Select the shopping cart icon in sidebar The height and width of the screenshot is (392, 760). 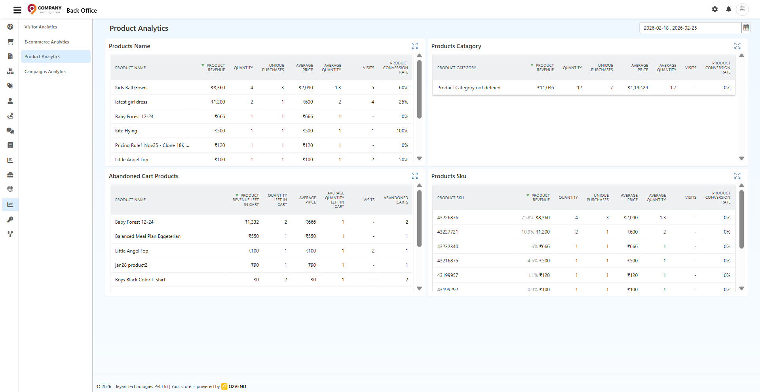coord(10,41)
